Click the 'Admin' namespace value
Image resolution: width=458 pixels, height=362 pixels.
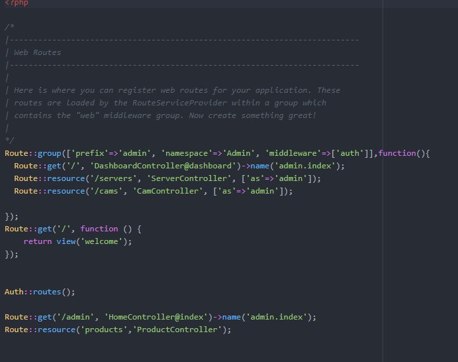click(238, 153)
